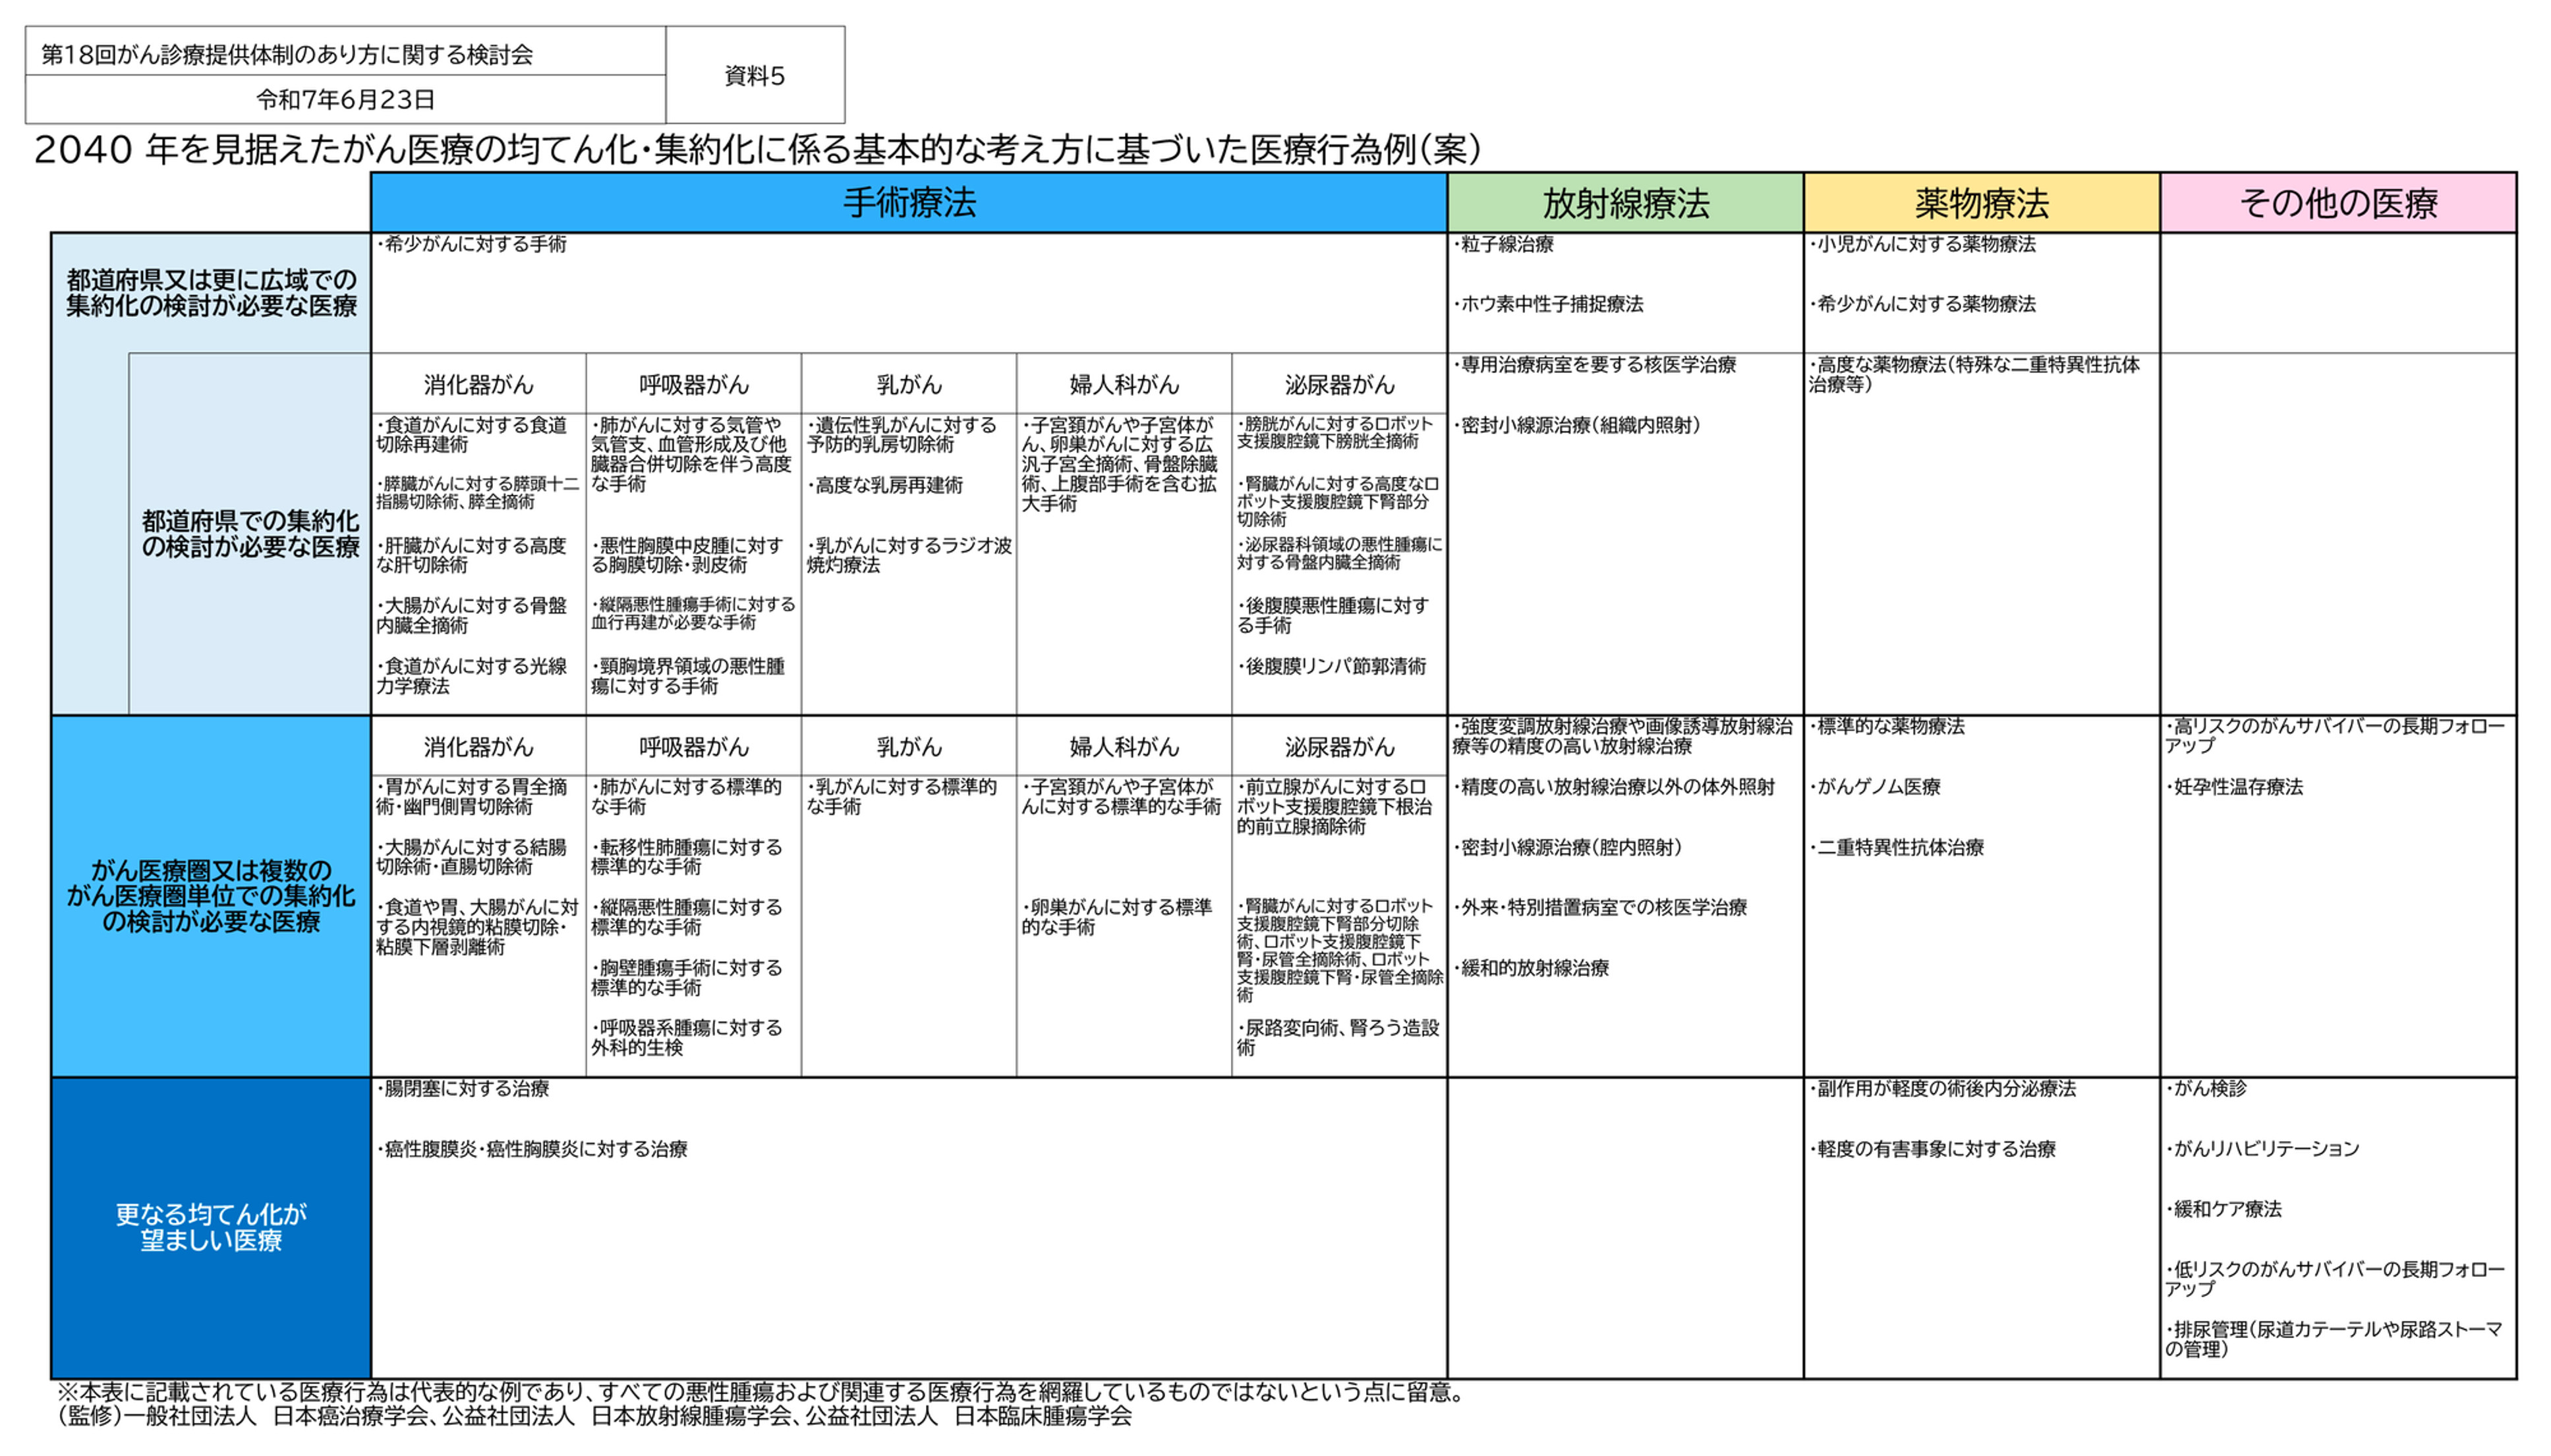Click the 手術療法 blue header cell

pyautogui.click(x=908, y=203)
